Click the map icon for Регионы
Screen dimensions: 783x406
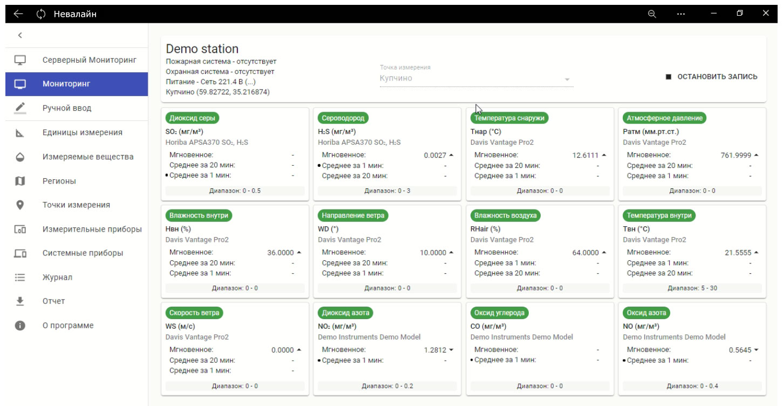[20, 181]
